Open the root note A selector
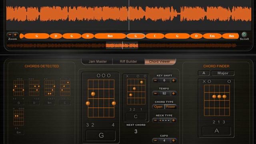The image size is (256, 144). pos(204,73)
